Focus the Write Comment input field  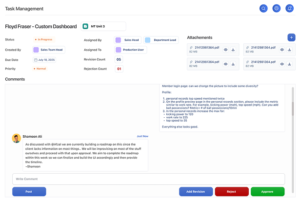tap(148, 179)
